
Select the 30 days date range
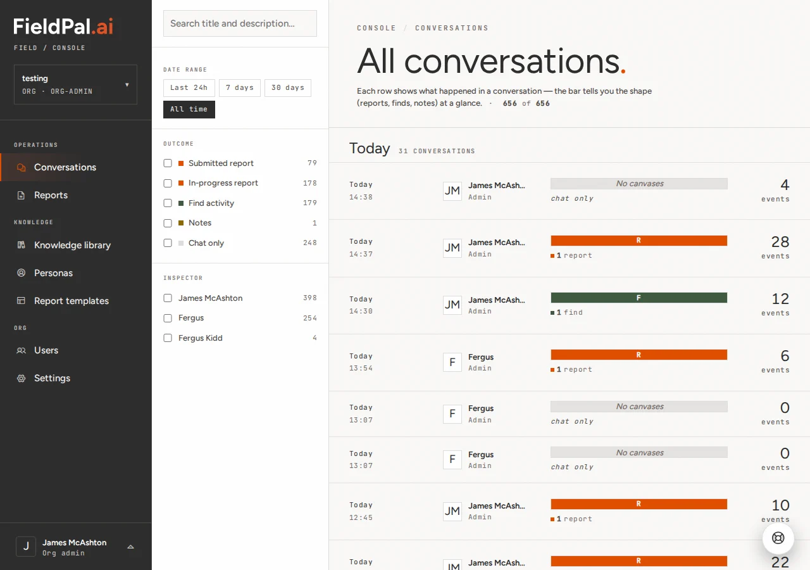(288, 88)
